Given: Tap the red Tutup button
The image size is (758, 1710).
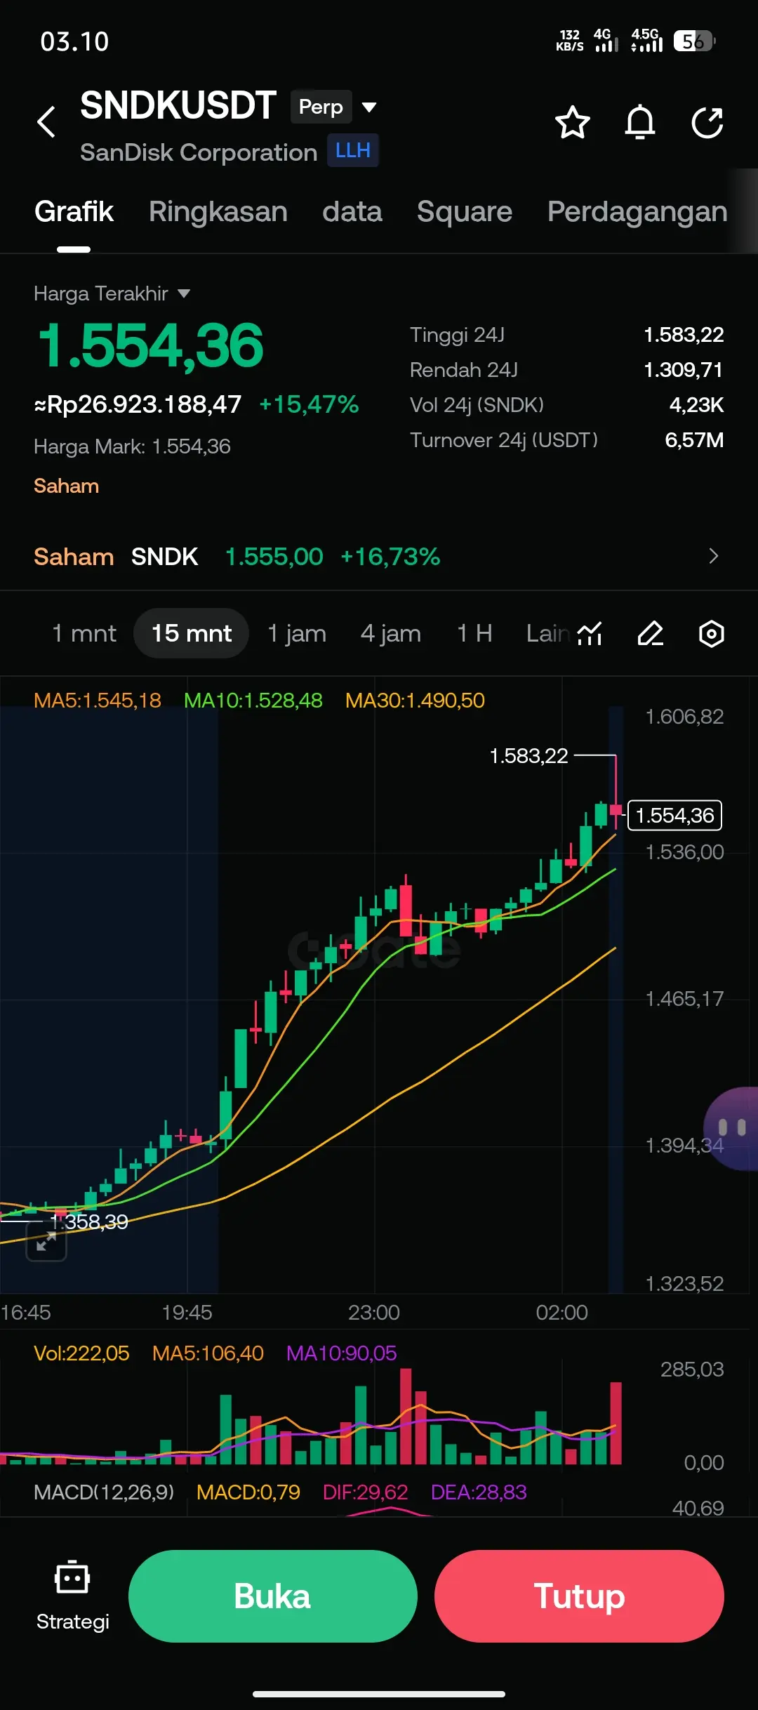Looking at the screenshot, I should [579, 1596].
